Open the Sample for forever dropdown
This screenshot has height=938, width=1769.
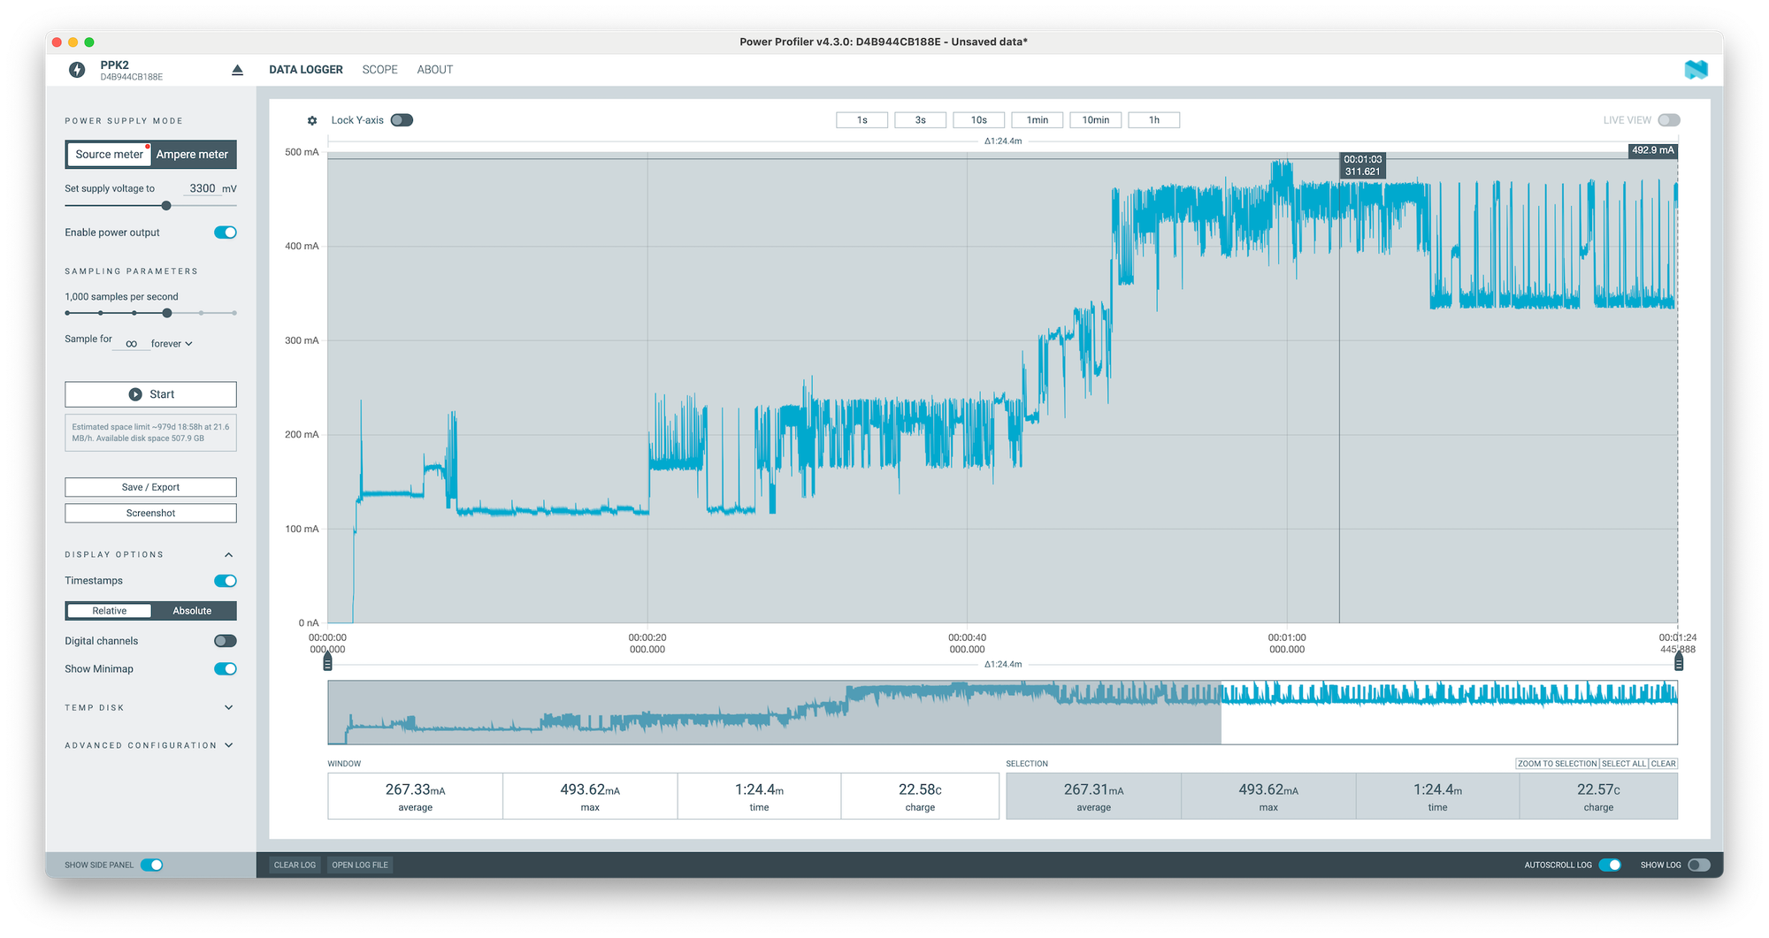[x=172, y=344]
